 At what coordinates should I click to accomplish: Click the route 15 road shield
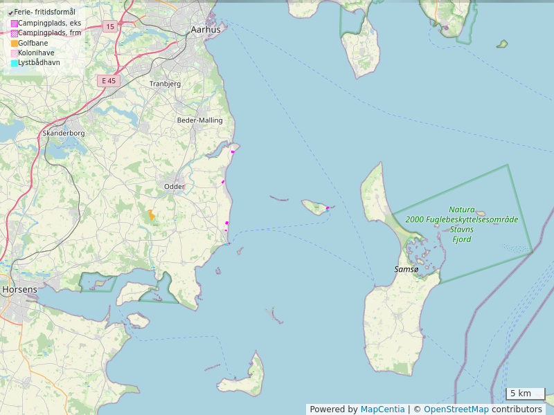coord(109,26)
